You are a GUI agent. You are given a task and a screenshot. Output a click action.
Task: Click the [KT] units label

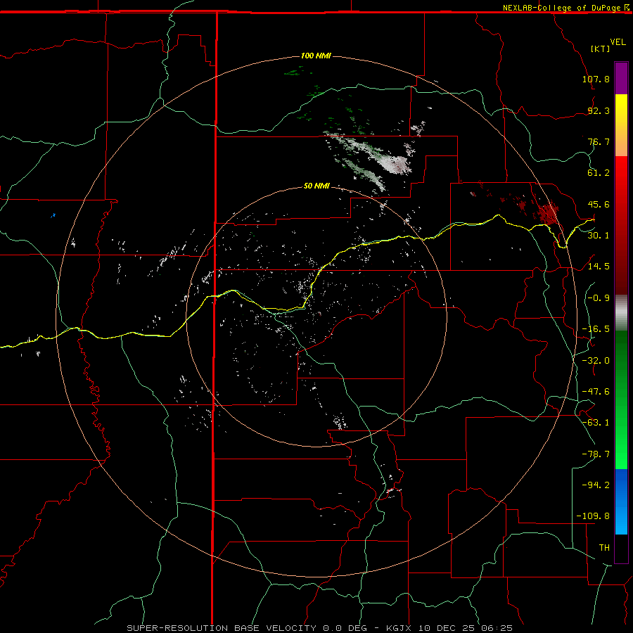[x=600, y=49]
